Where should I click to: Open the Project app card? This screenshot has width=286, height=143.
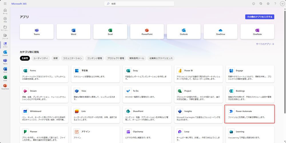pos(198,94)
